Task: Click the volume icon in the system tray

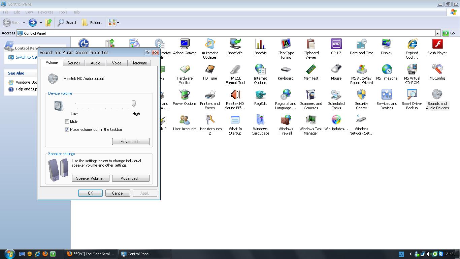Action: click(429, 254)
